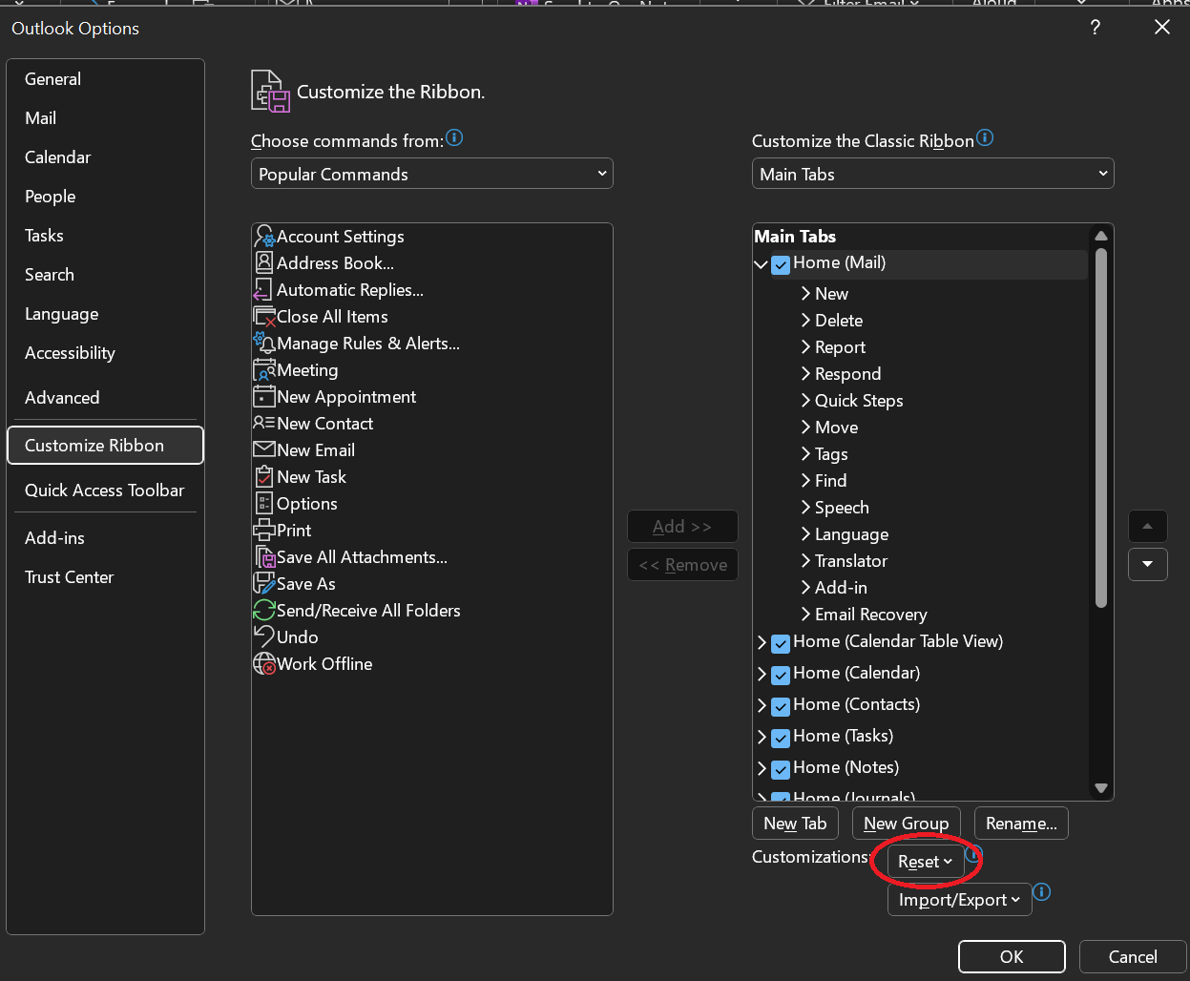Open the Main Tabs dropdown

[933, 174]
